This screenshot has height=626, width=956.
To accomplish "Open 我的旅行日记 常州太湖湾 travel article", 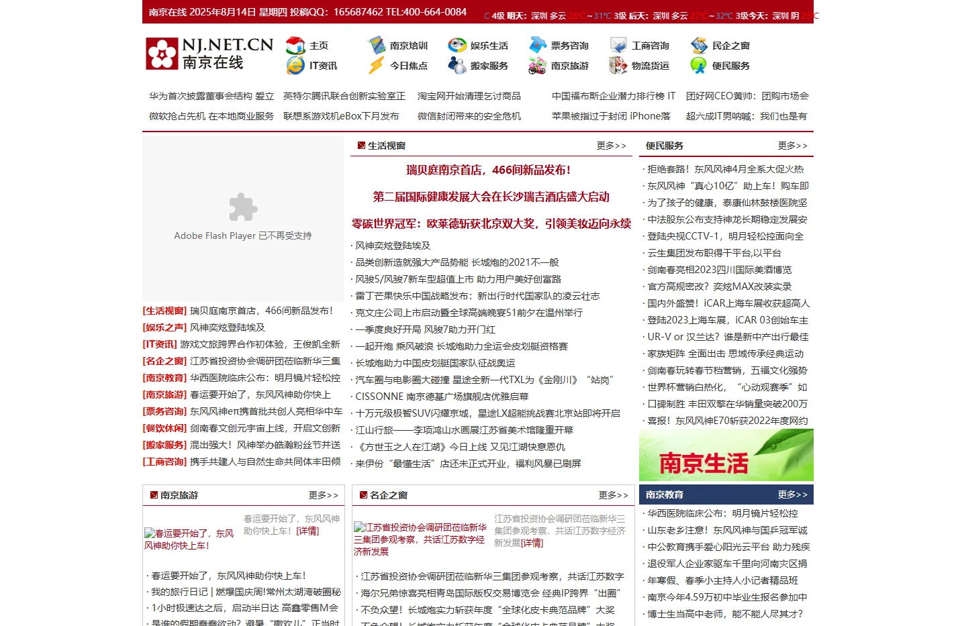I will click(246, 592).
